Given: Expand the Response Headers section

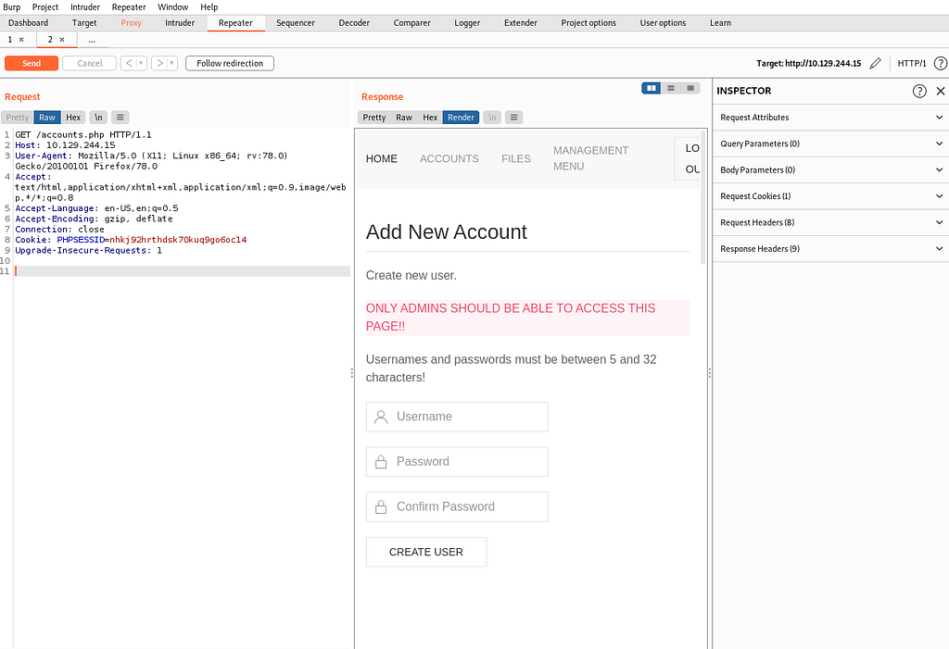Looking at the screenshot, I should click(x=831, y=249).
